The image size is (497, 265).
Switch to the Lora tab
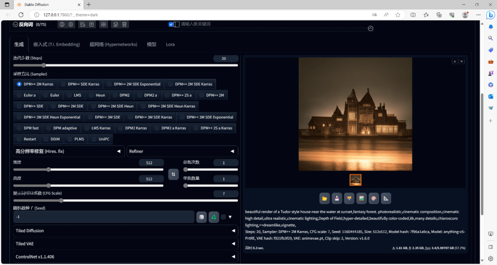point(170,45)
